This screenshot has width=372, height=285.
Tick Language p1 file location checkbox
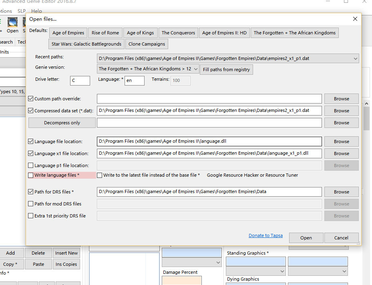coord(31,165)
